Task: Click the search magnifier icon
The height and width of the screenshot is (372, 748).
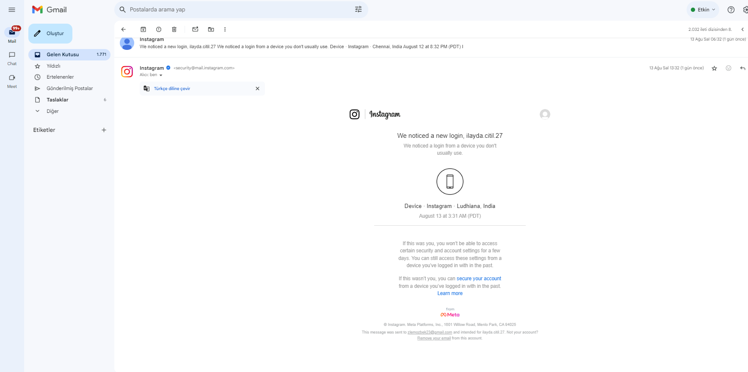Action: click(123, 10)
